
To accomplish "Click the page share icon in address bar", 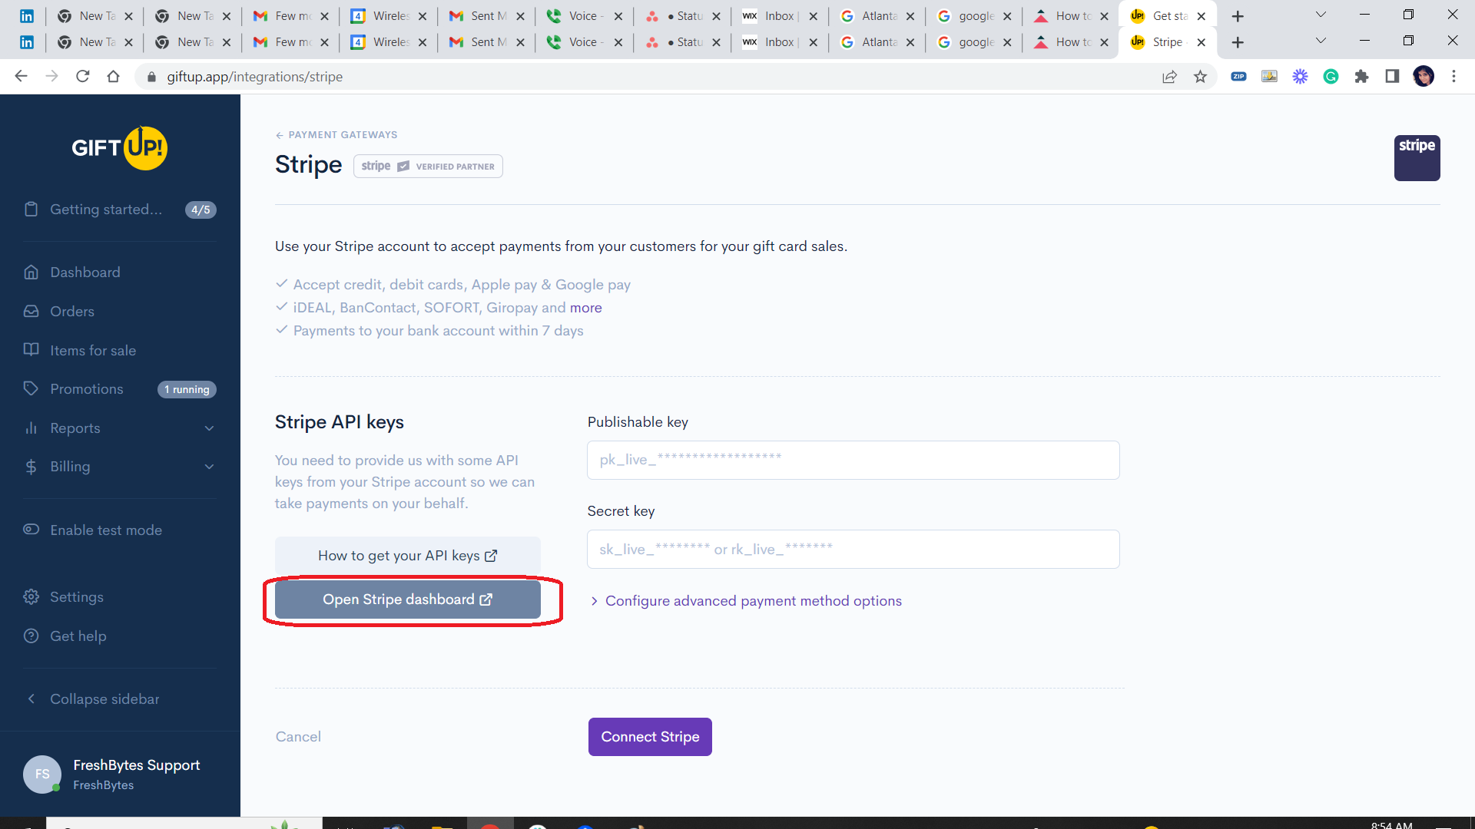I will [x=1169, y=77].
